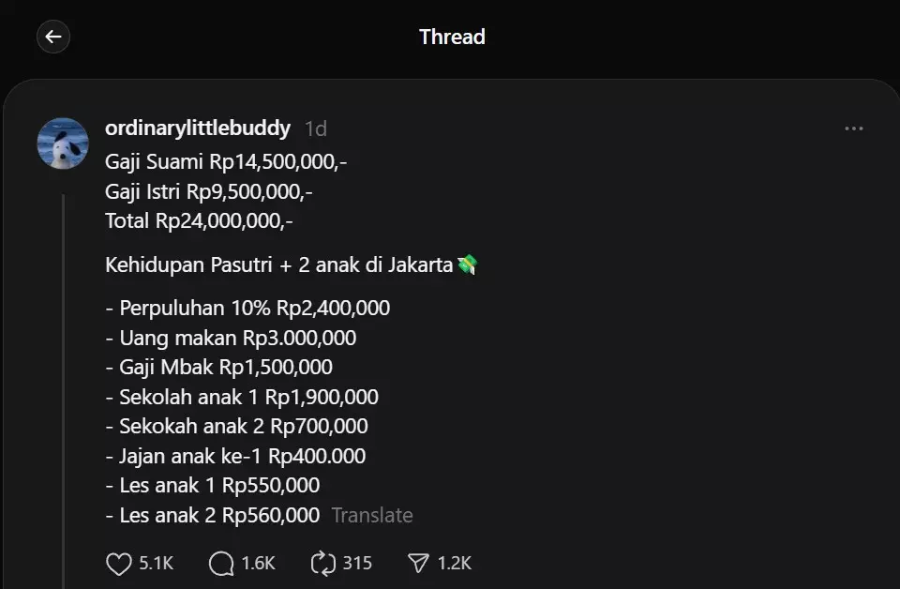Repost using the repost arrows icon
This screenshot has height=589, width=900.
pyautogui.click(x=322, y=563)
